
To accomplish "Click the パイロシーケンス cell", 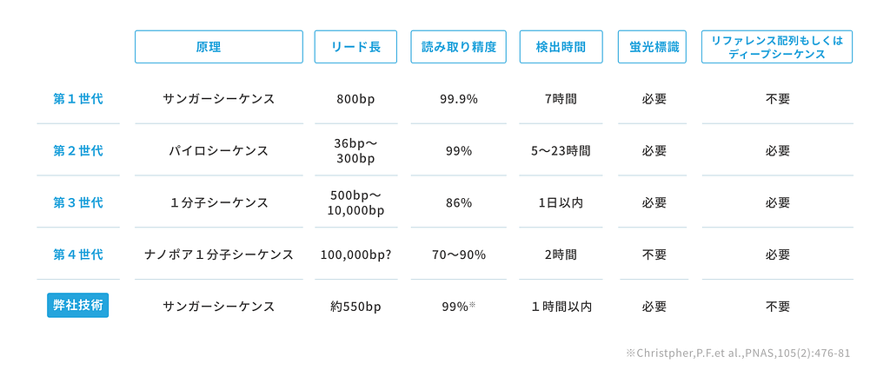I will pos(219,151).
